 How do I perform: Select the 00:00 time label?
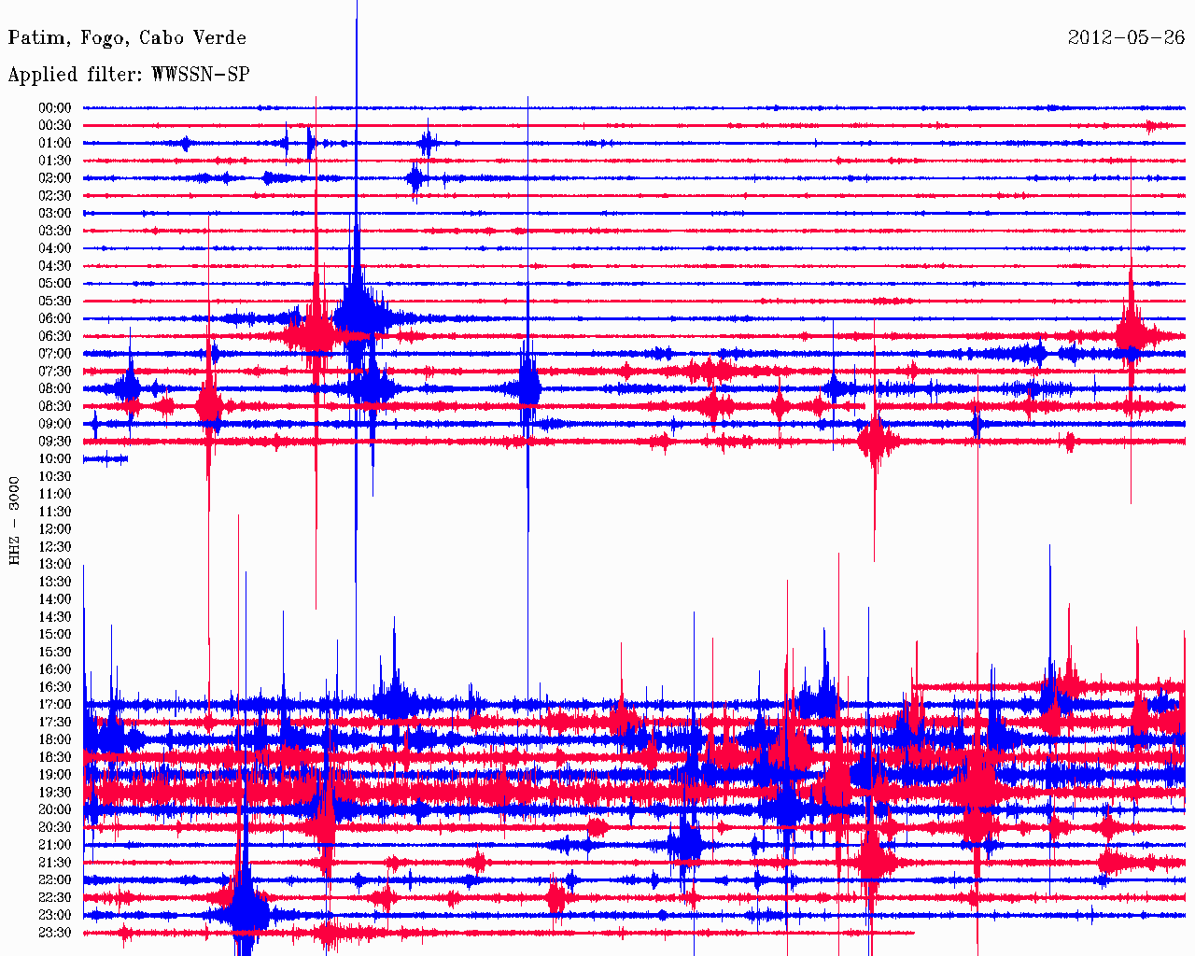55,108
